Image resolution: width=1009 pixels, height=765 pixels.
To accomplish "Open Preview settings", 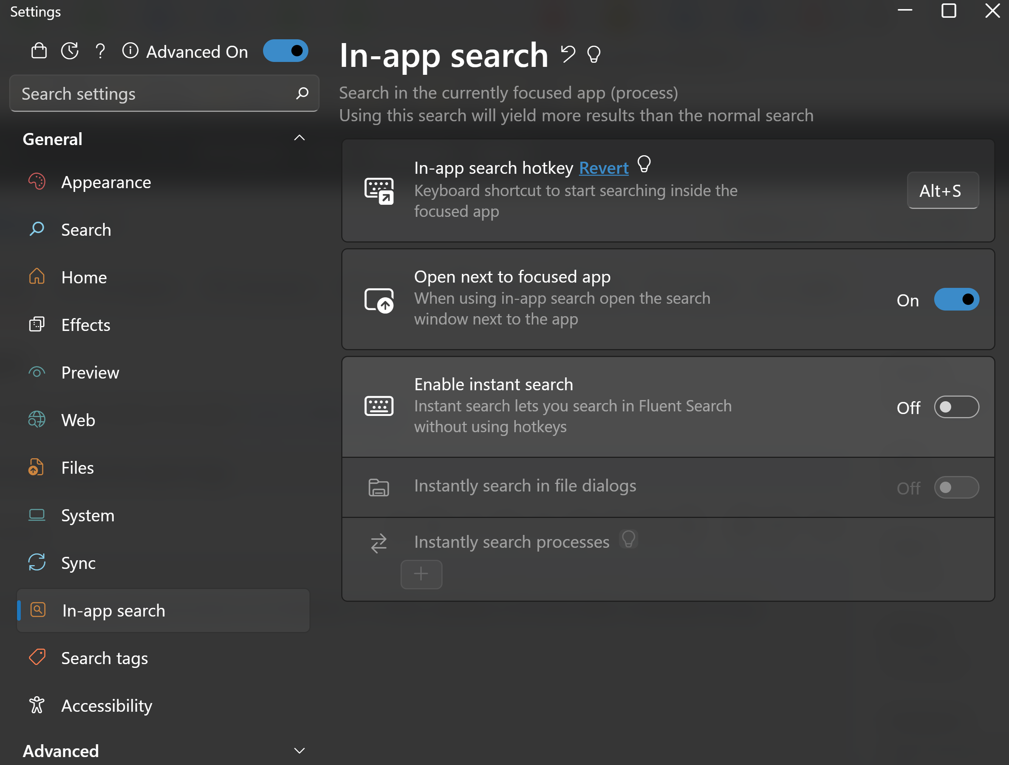I will [90, 372].
